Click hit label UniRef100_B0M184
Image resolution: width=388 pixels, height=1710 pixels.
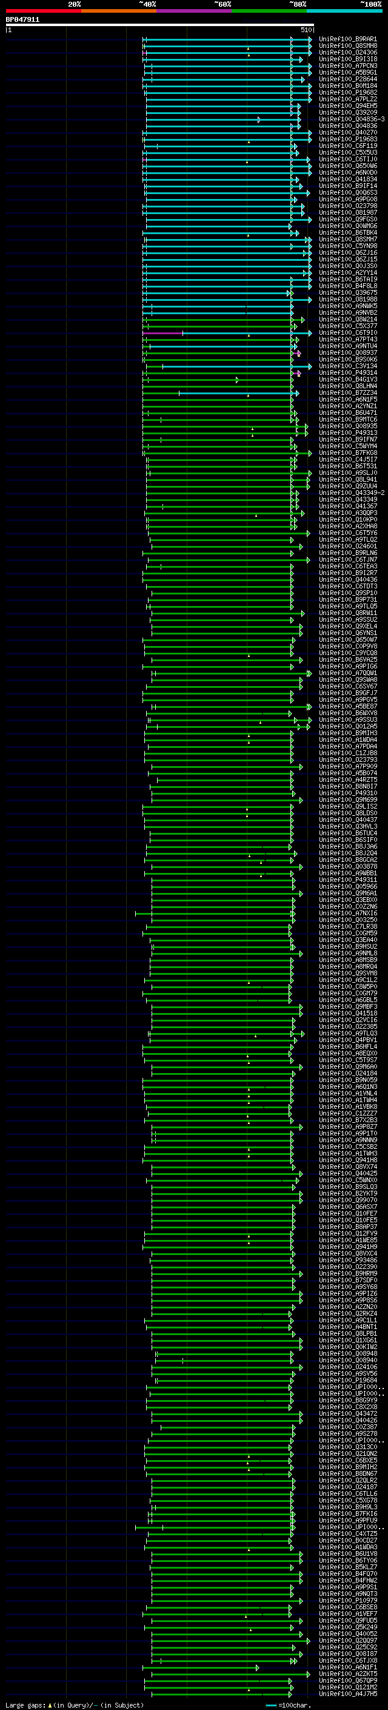(347, 86)
